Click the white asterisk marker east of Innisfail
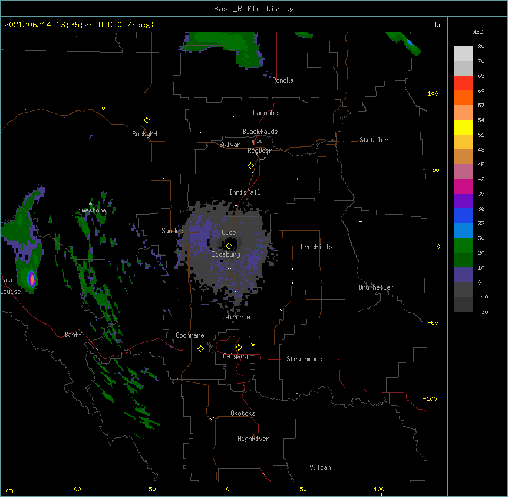The width and height of the screenshot is (508, 497). coord(296,179)
